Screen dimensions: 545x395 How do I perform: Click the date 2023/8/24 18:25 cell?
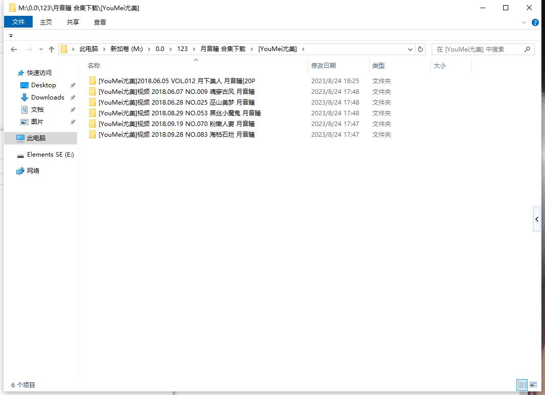pos(335,81)
